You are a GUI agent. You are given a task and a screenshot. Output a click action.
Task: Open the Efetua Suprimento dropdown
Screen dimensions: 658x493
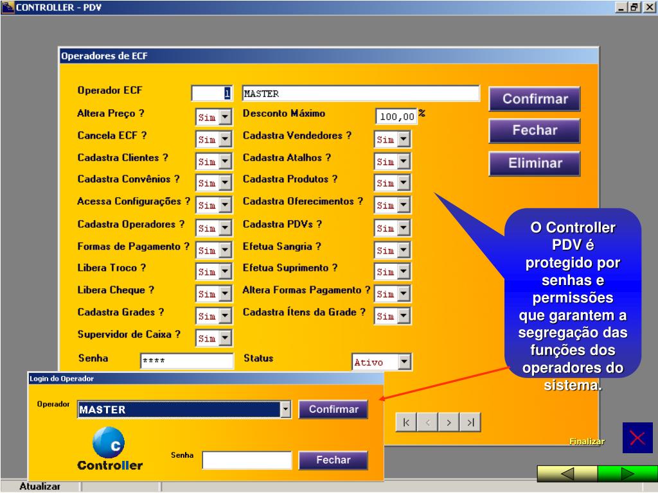[x=404, y=272]
